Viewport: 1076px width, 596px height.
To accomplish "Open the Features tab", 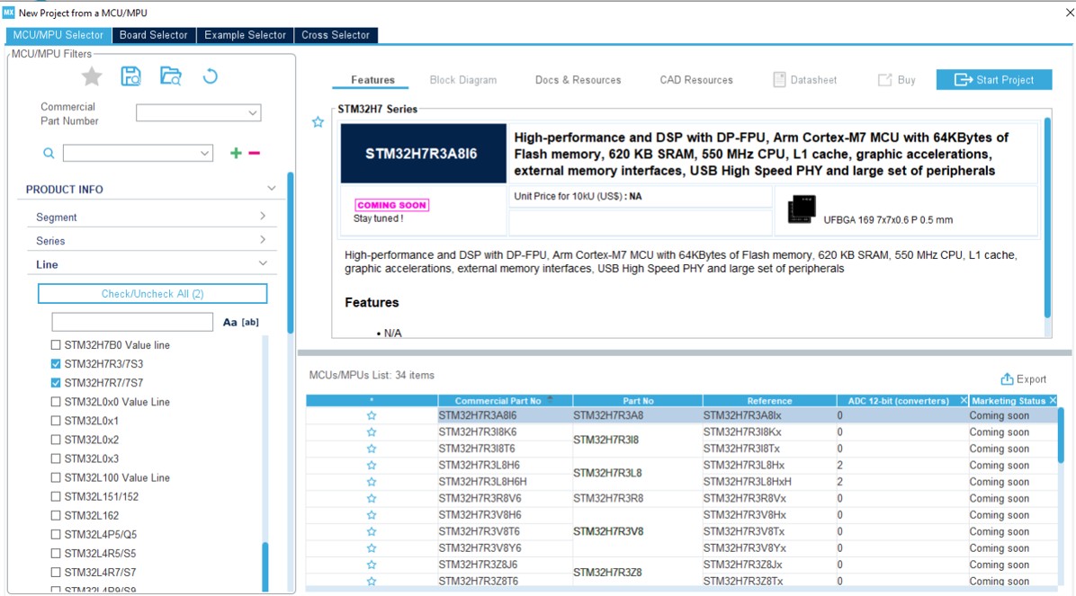I will point(372,80).
